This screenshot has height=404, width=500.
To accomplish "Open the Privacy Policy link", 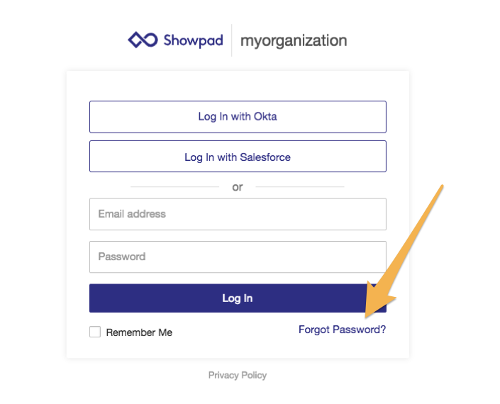I will [238, 375].
